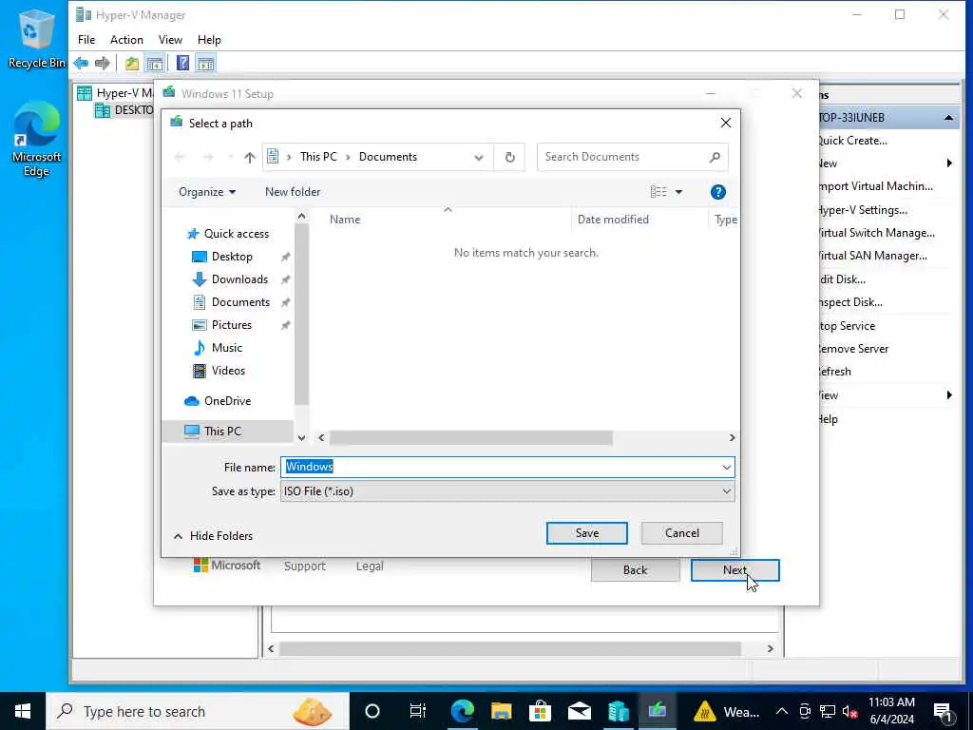973x730 pixels.
Task: Open the Organize dropdown menu
Action: click(206, 192)
